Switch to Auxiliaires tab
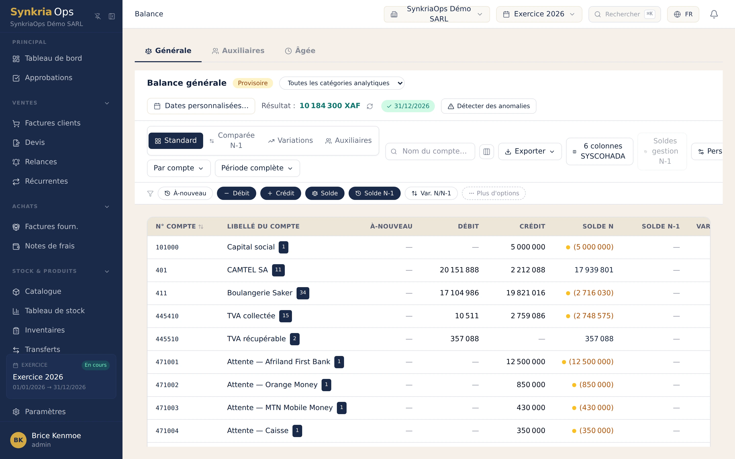Viewport: 735px width, 459px height. (x=238, y=51)
